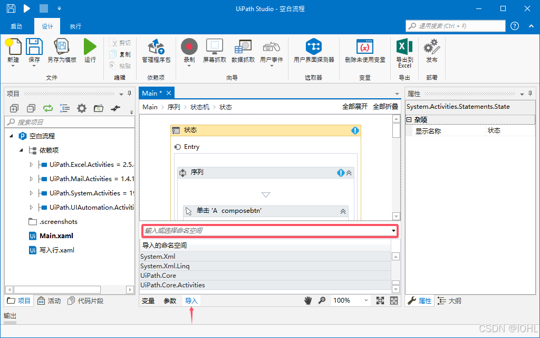Expand all in project panel toolbar
Screen dimensions: 540x338
click(14, 108)
